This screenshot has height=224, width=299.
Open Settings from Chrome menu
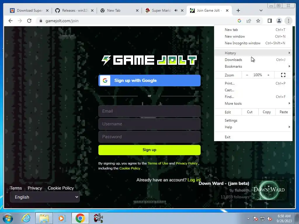tap(253, 120)
